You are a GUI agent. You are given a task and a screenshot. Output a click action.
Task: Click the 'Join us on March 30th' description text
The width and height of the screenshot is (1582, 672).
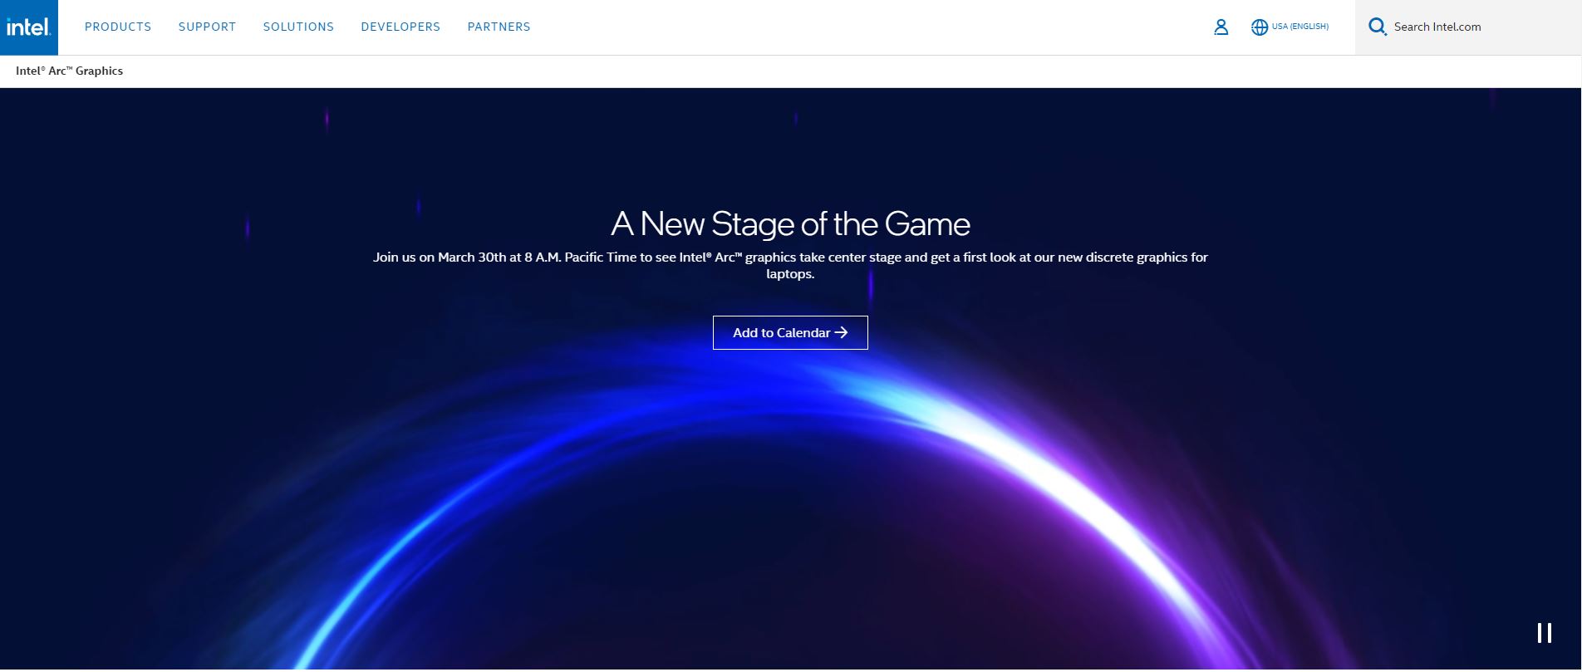tap(790, 266)
